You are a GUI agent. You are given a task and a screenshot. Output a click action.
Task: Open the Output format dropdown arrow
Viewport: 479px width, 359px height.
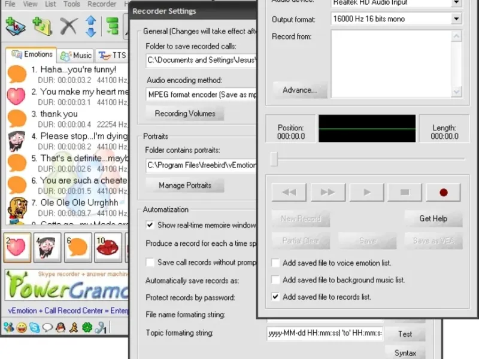pos(456,19)
